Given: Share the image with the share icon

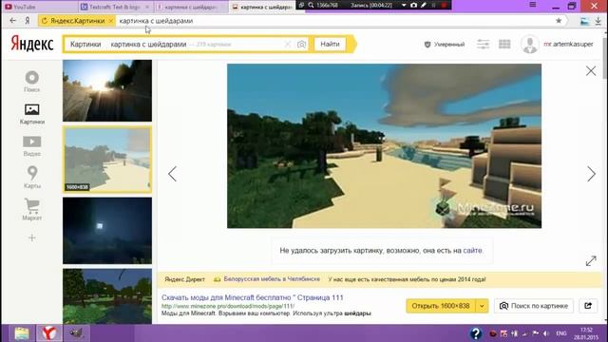Looking at the screenshot, I should [588, 306].
